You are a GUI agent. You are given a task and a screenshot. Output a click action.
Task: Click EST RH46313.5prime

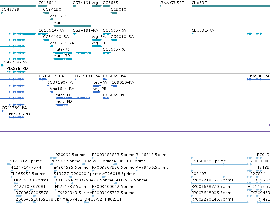point(152,155)
